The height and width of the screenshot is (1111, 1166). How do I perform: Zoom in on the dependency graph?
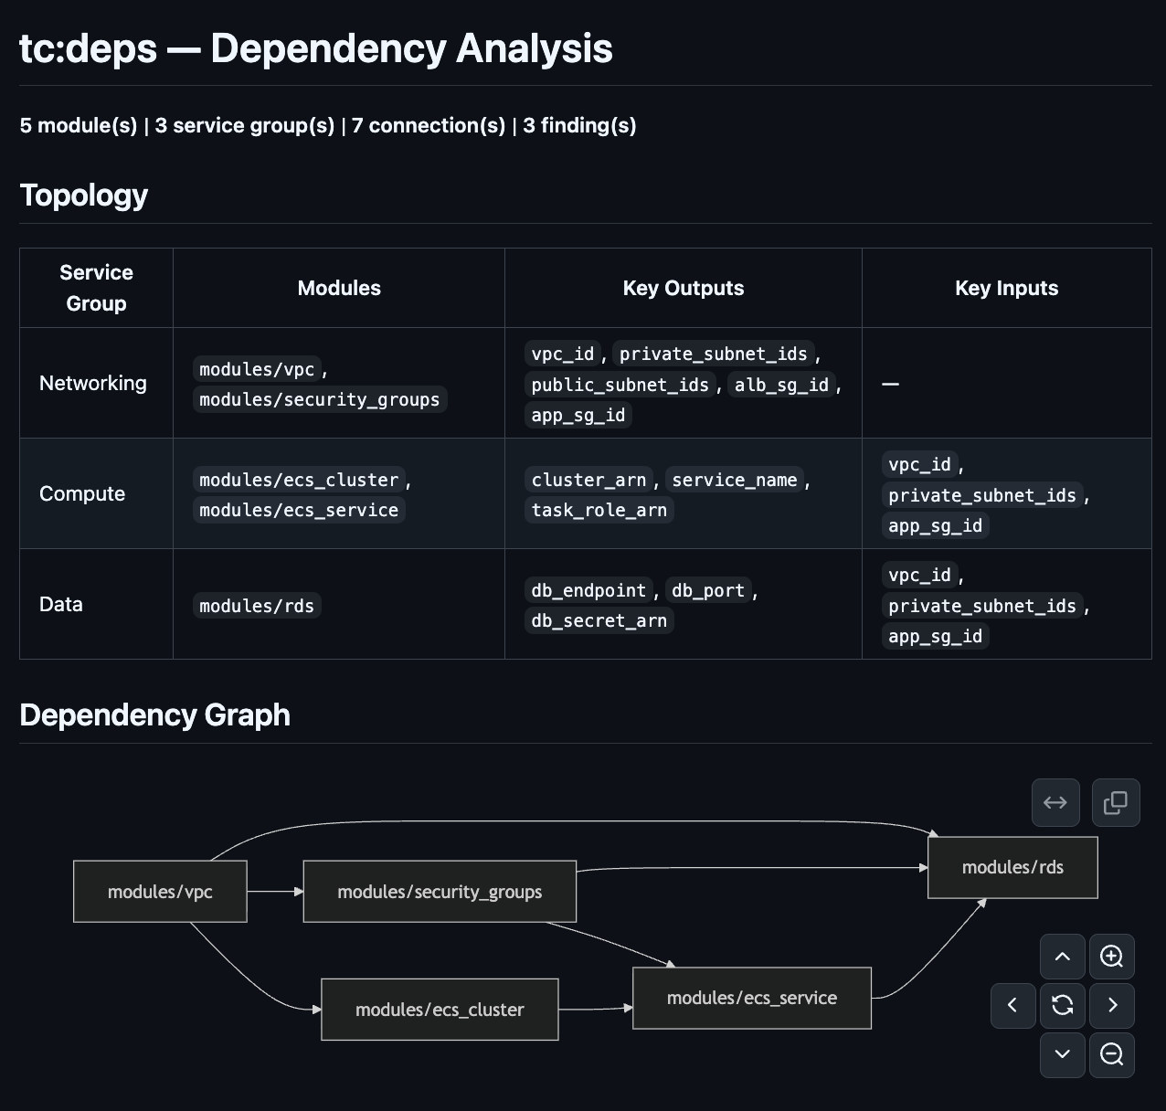click(x=1112, y=957)
